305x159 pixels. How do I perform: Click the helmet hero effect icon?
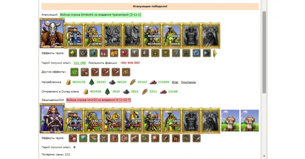pyautogui.click(x=145, y=53)
